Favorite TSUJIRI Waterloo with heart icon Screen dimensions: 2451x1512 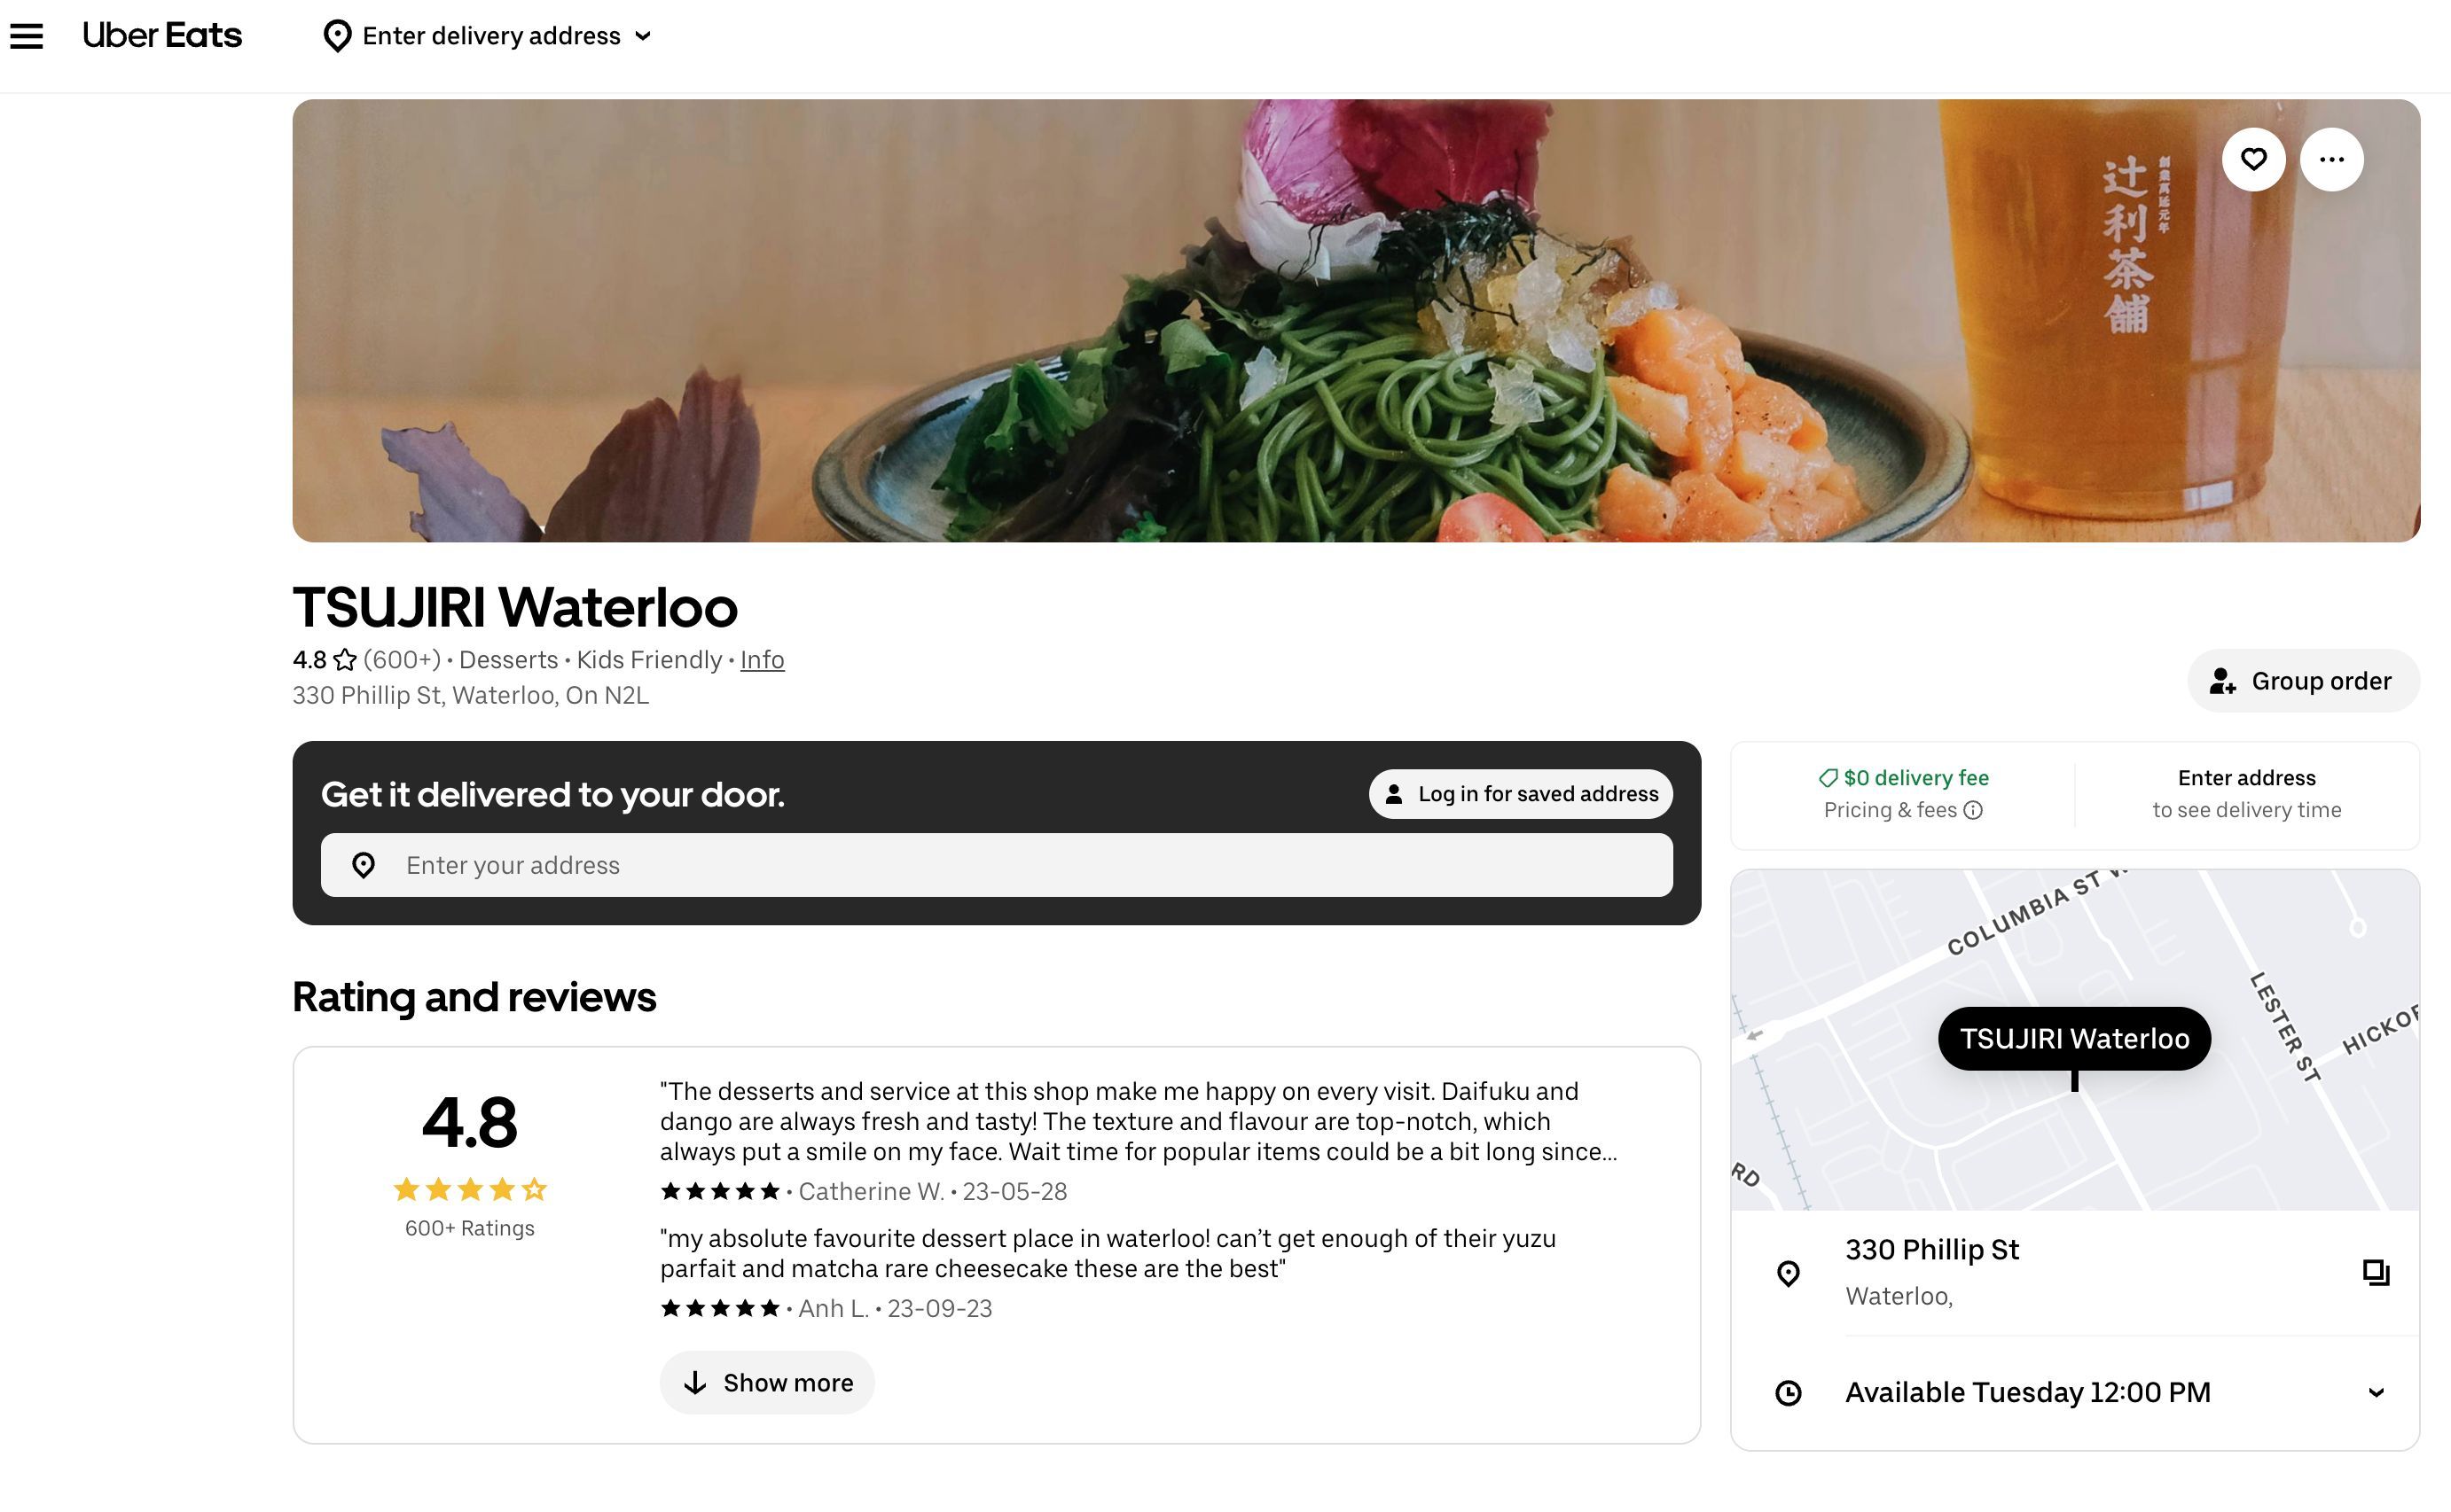[2253, 159]
